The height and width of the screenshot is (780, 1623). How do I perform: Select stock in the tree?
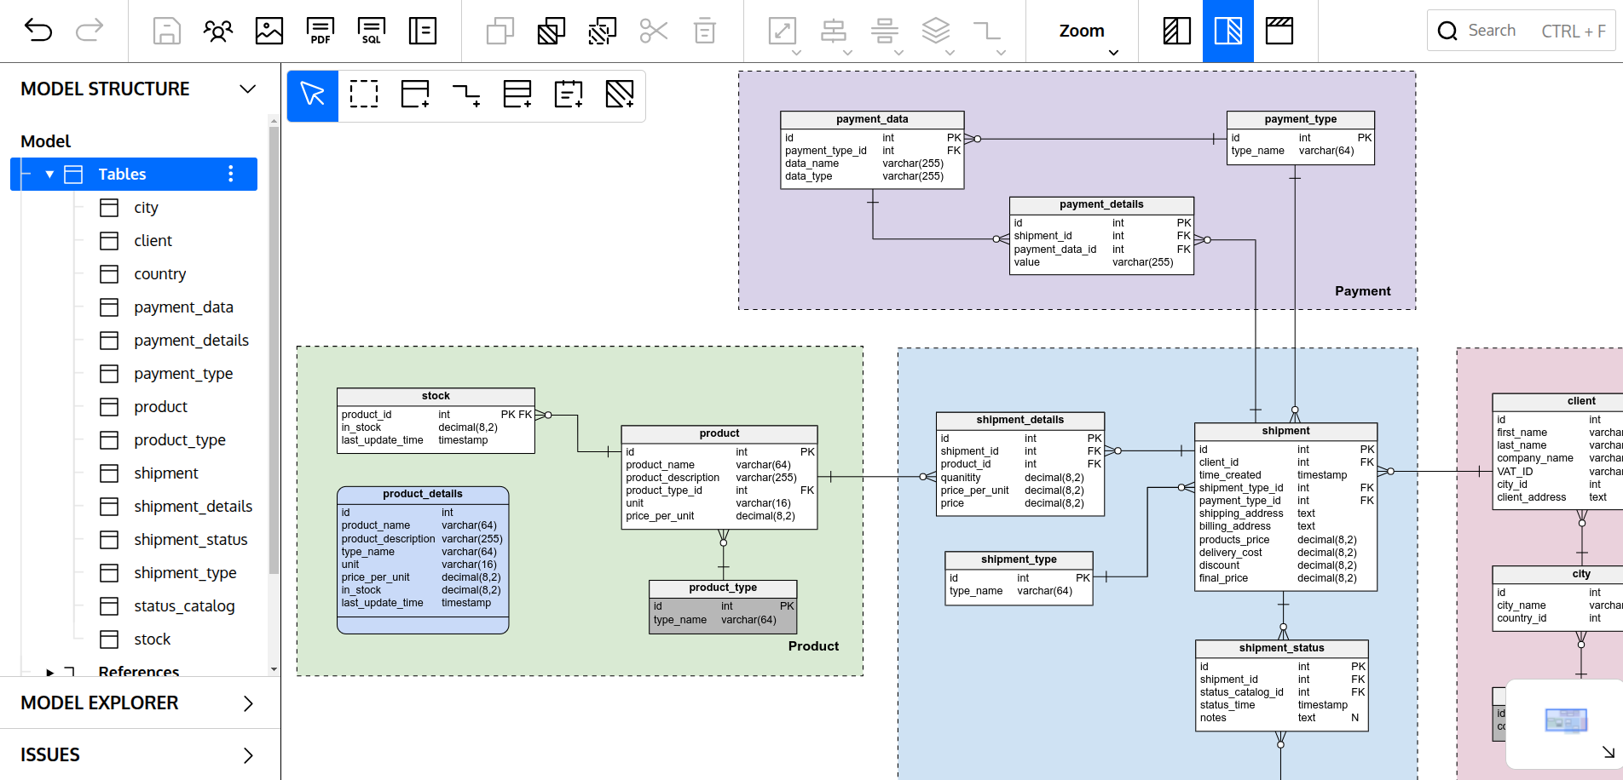click(152, 639)
